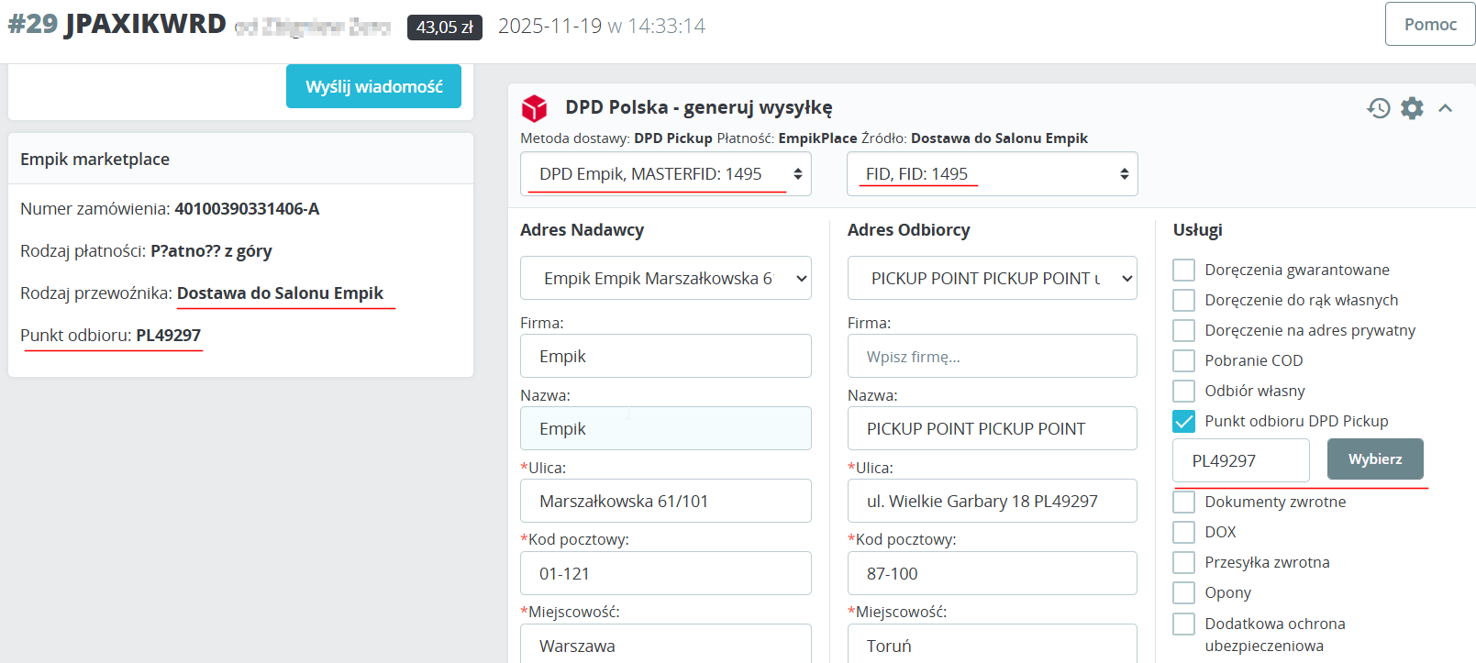Uncheck Punkt odbioru DPD Pickup

pyautogui.click(x=1184, y=421)
